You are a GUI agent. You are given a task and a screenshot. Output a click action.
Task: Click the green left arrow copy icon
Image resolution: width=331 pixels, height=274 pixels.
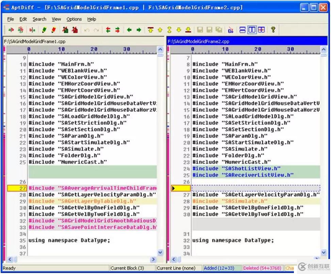pos(129,30)
